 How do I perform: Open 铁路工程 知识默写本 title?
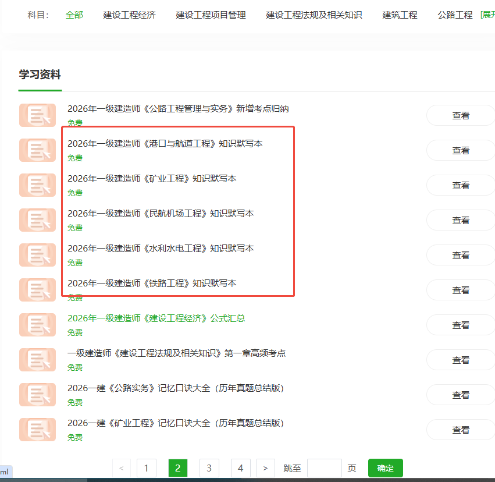pos(152,283)
